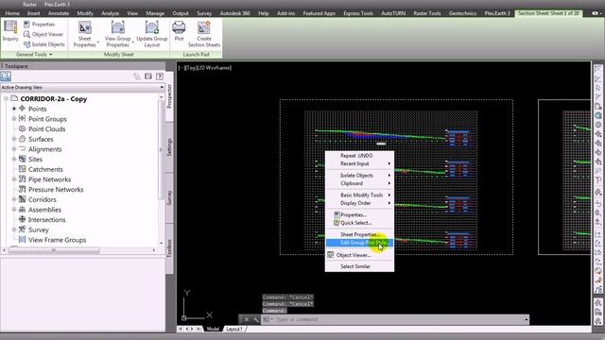Viewport: 605px width, 340px height.
Task: Click the Toolspace magnifier icon
Action: 6,76
